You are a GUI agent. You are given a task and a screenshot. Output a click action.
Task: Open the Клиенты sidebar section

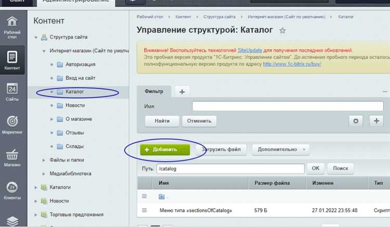12,191
